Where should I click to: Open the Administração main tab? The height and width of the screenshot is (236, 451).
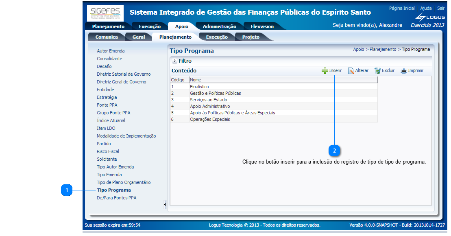coord(219,26)
